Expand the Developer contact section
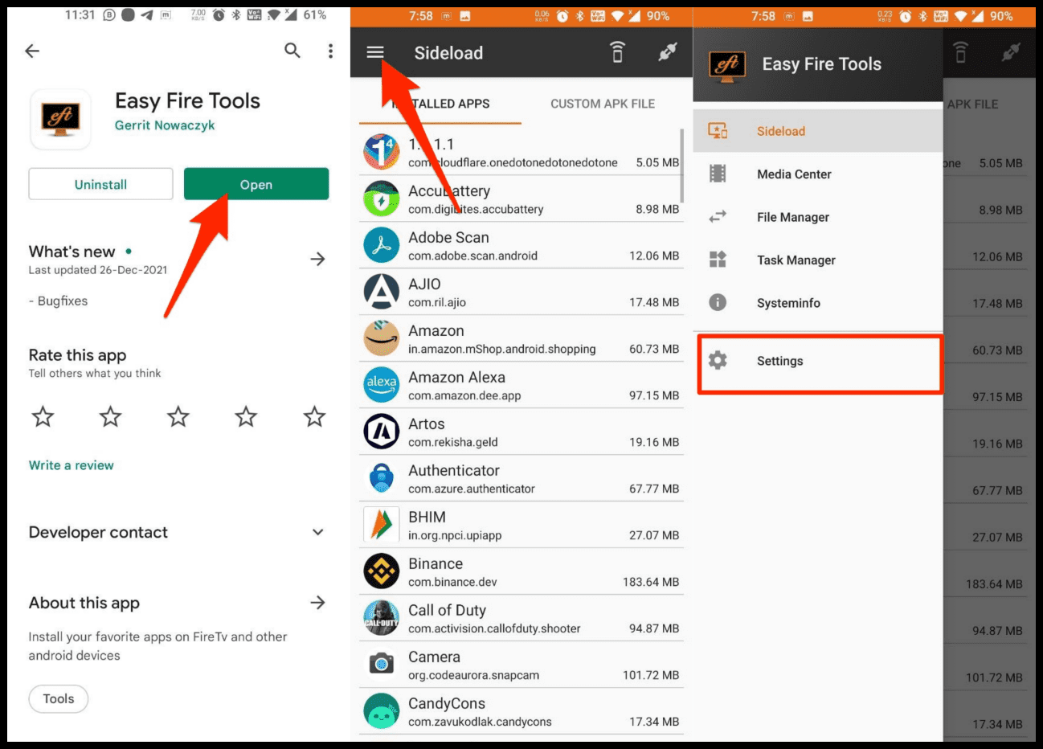The image size is (1043, 749). click(x=318, y=532)
